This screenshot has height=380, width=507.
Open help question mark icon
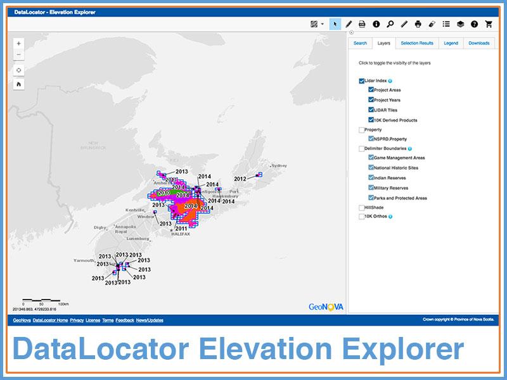(474, 24)
